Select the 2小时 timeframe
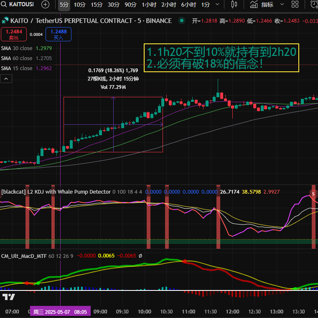 click(168, 5)
